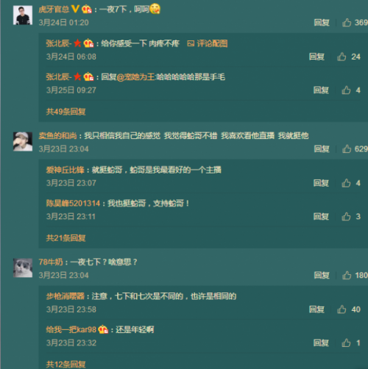Like 给我一把kar98's reply
The image size is (368, 369).
click(346, 343)
